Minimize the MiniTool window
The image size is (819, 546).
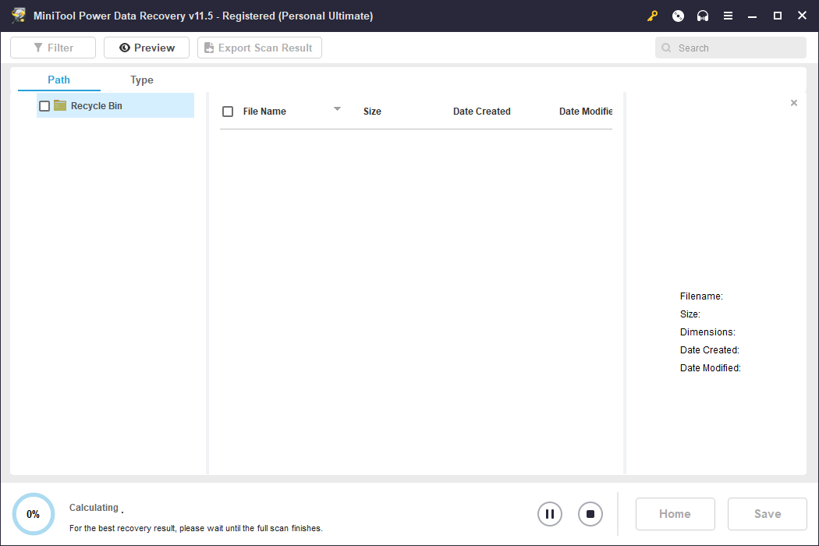(752, 16)
